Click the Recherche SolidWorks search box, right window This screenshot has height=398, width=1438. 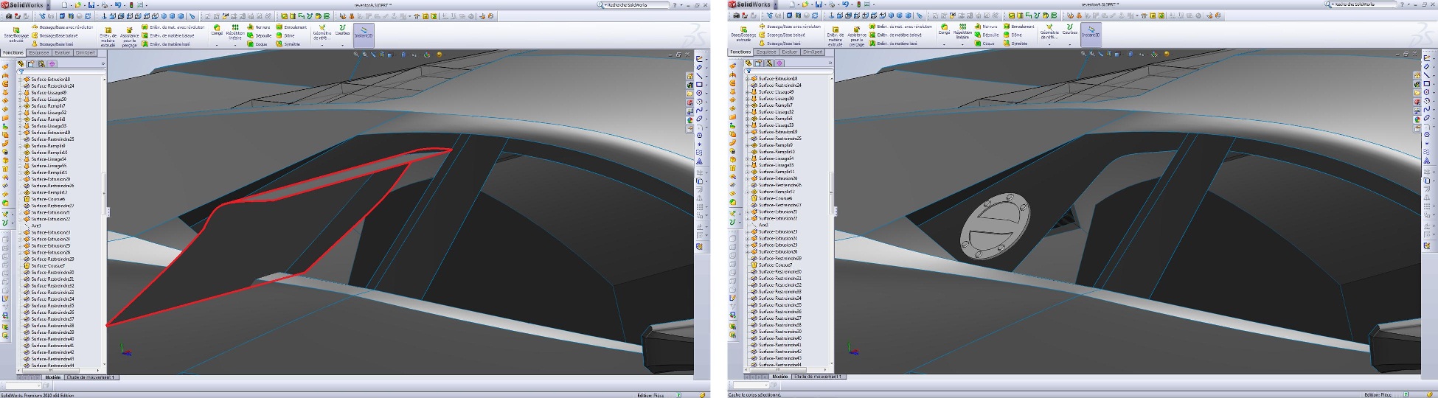(1359, 4)
